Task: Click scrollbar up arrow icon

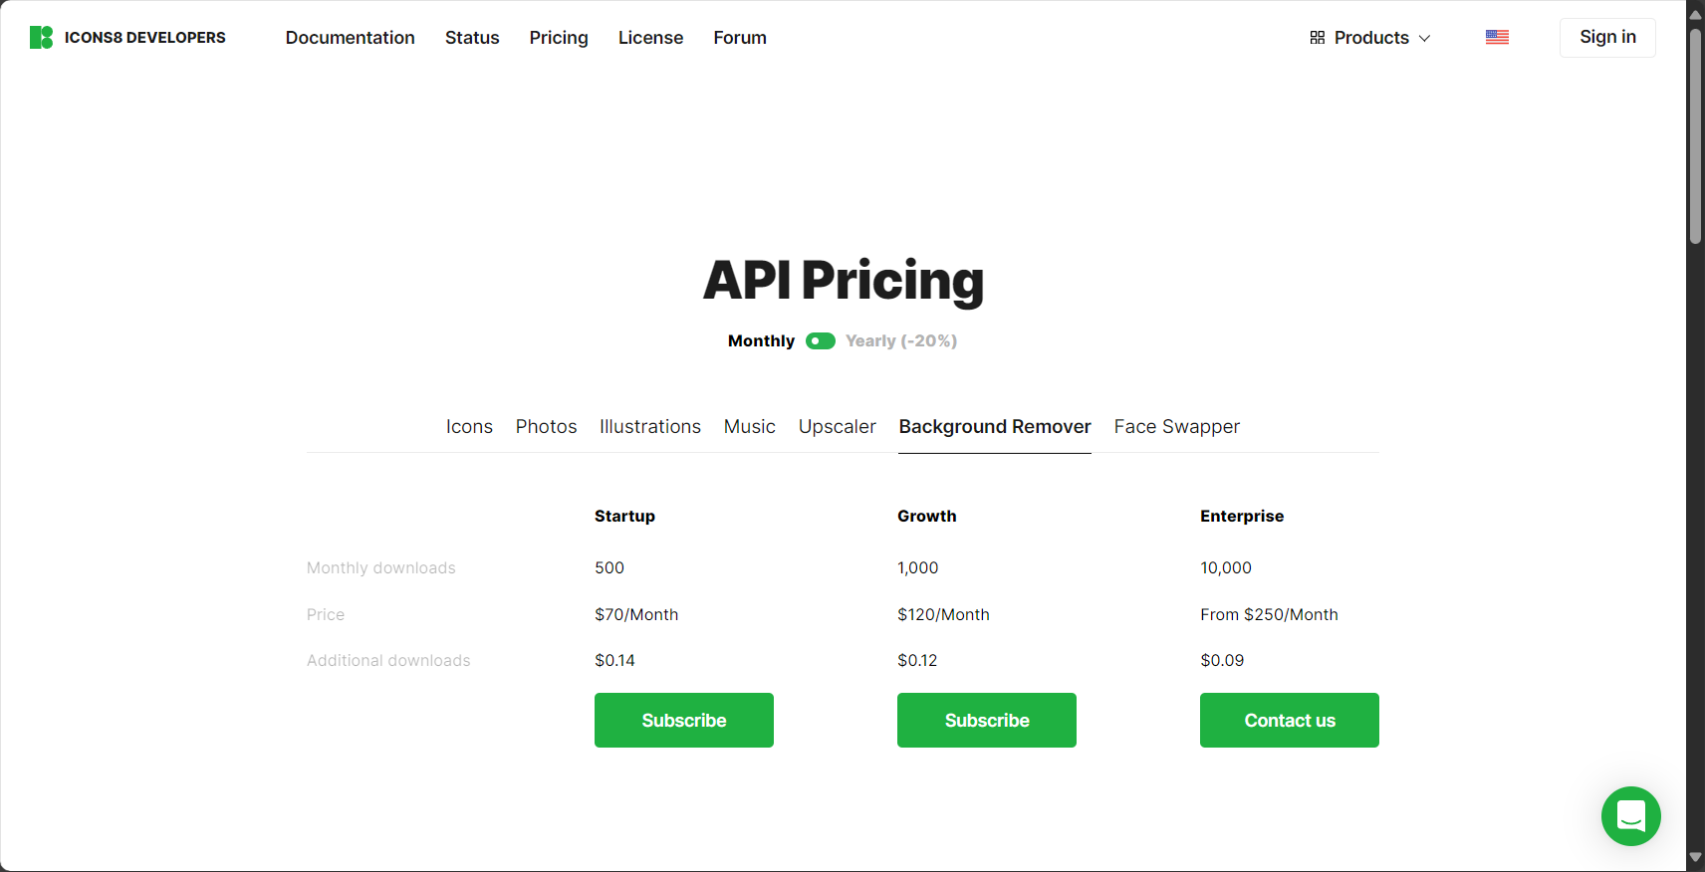Action: pyautogui.click(x=1695, y=14)
